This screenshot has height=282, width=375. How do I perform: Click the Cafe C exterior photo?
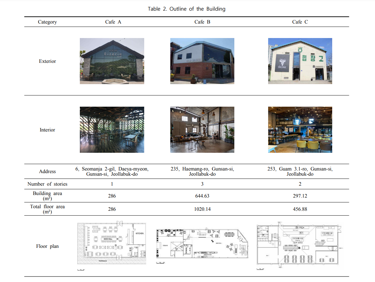click(x=300, y=61)
